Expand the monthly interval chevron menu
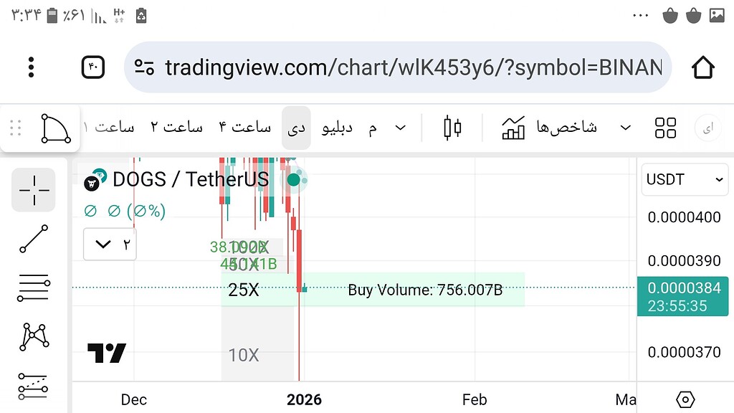 pos(400,127)
